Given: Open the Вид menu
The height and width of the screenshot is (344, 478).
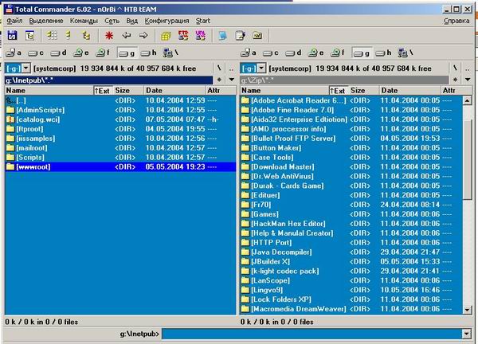Looking at the screenshot, I should tap(132, 21).
